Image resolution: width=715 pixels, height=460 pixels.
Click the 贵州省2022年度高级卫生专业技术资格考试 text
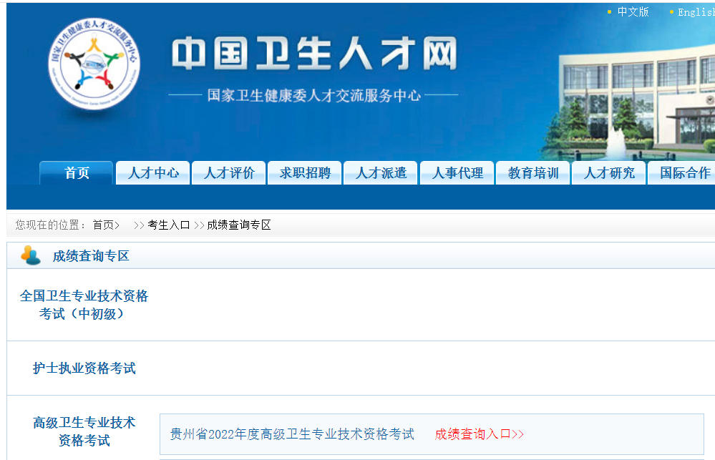point(292,434)
